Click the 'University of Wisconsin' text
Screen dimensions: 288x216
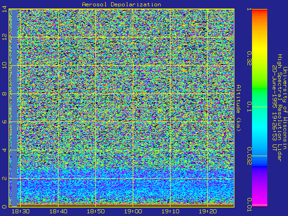(x=285, y=108)
